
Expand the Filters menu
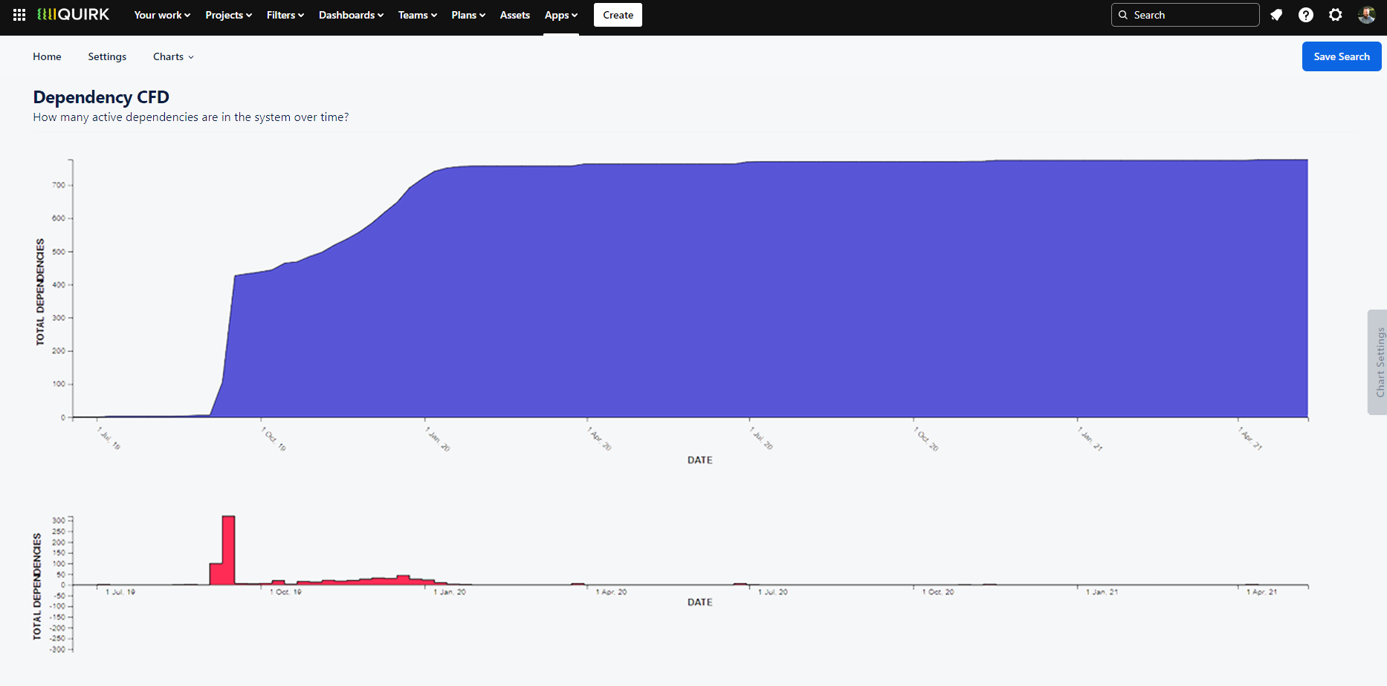pyautogui.click(x=285, y=15)
